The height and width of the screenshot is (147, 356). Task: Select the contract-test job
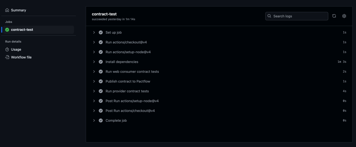(x=22, y=30)
